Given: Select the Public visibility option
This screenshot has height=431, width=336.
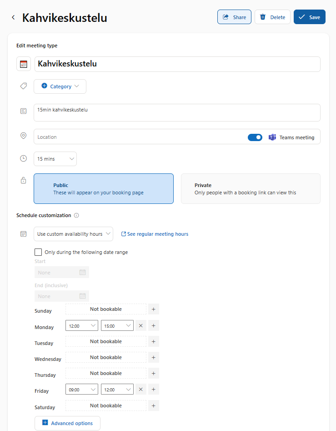Looking at the screenshot, I should point(104,188).
